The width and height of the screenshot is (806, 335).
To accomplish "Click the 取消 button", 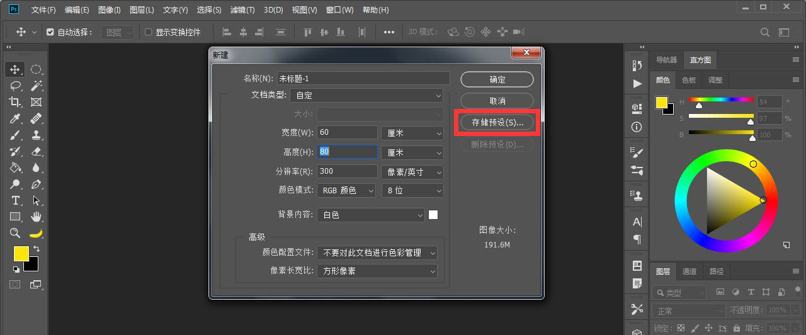I will 497,101.
